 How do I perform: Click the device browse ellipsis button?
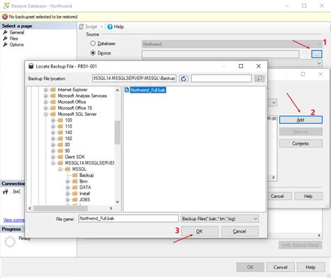(316, 54)
